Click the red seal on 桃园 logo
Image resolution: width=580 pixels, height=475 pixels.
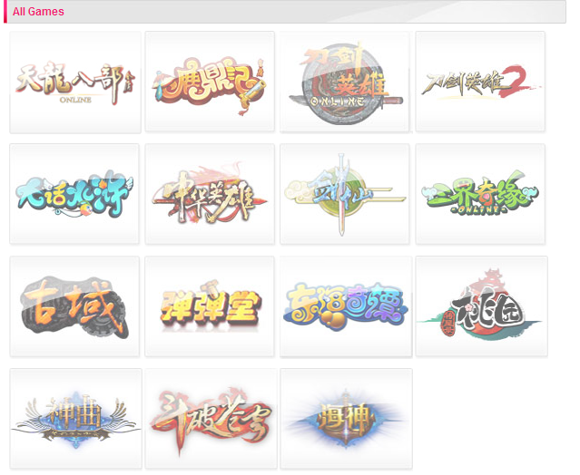pyautogui.click(x=448, y=324)
